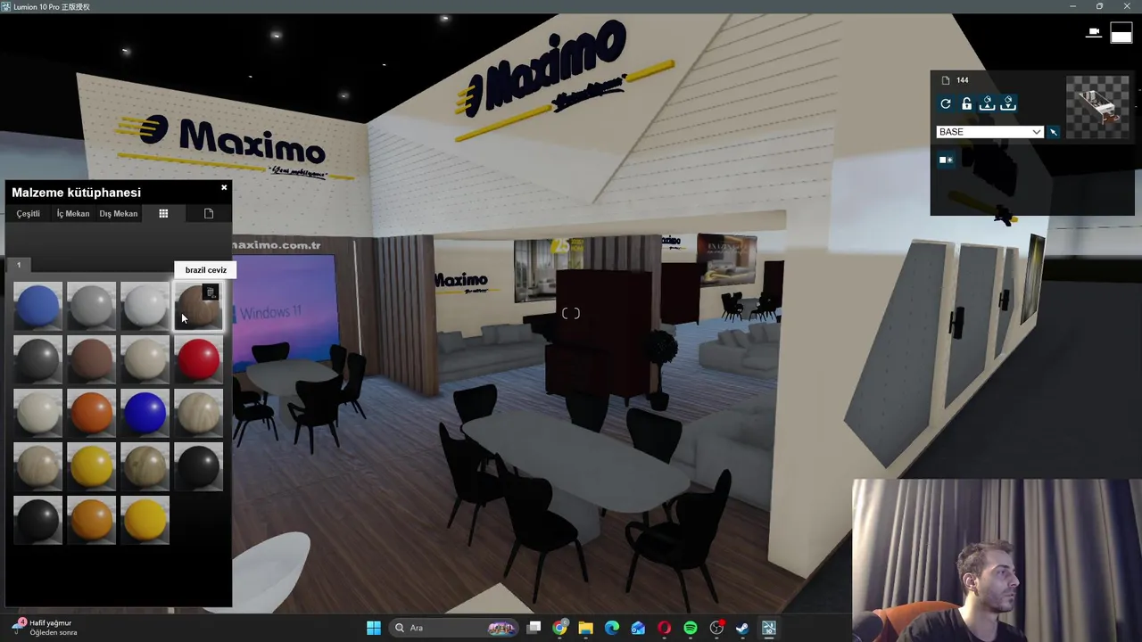
Task: Click the camera icon at top right
Action: [1094, 33]
